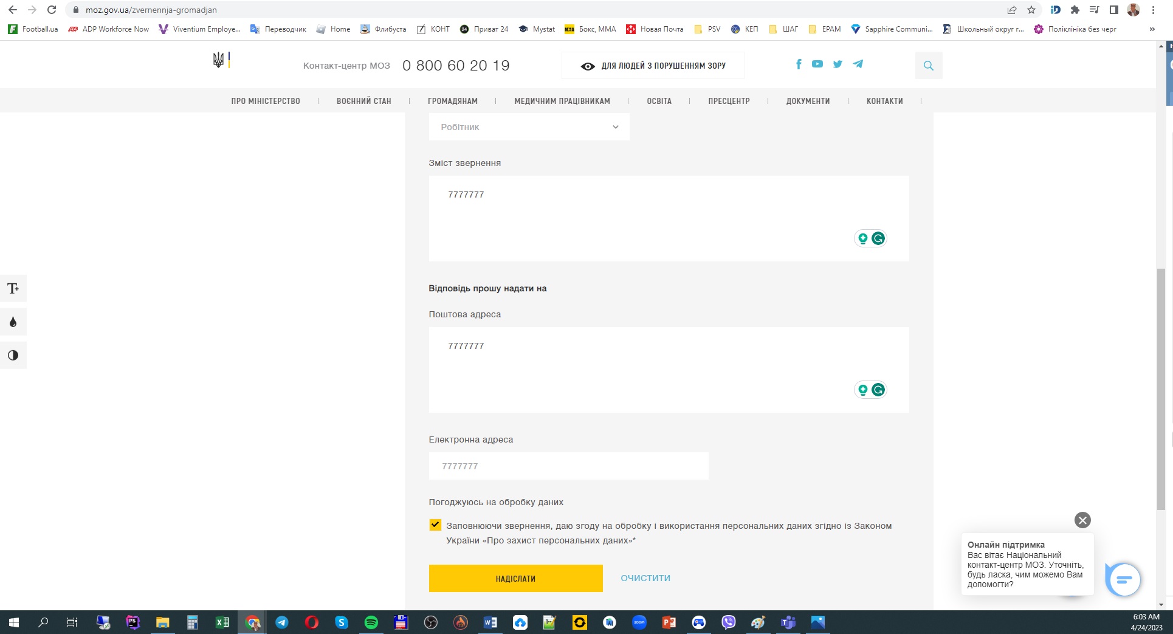This screenshot has width=1173, height=634.
Task: Expand the ПРО МІНІСТЕРСТВО menu
Action: (266, 101)
